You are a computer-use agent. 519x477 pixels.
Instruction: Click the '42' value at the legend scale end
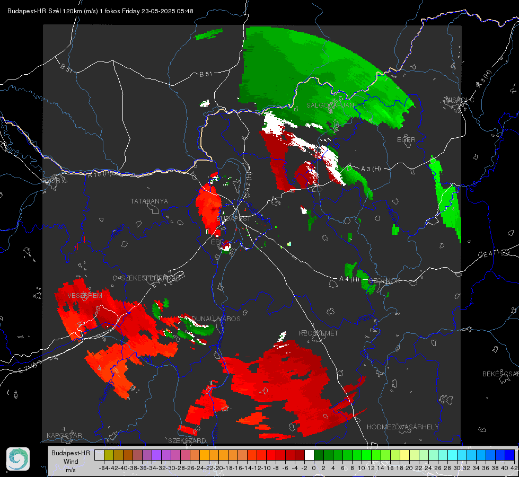[514, 468]
